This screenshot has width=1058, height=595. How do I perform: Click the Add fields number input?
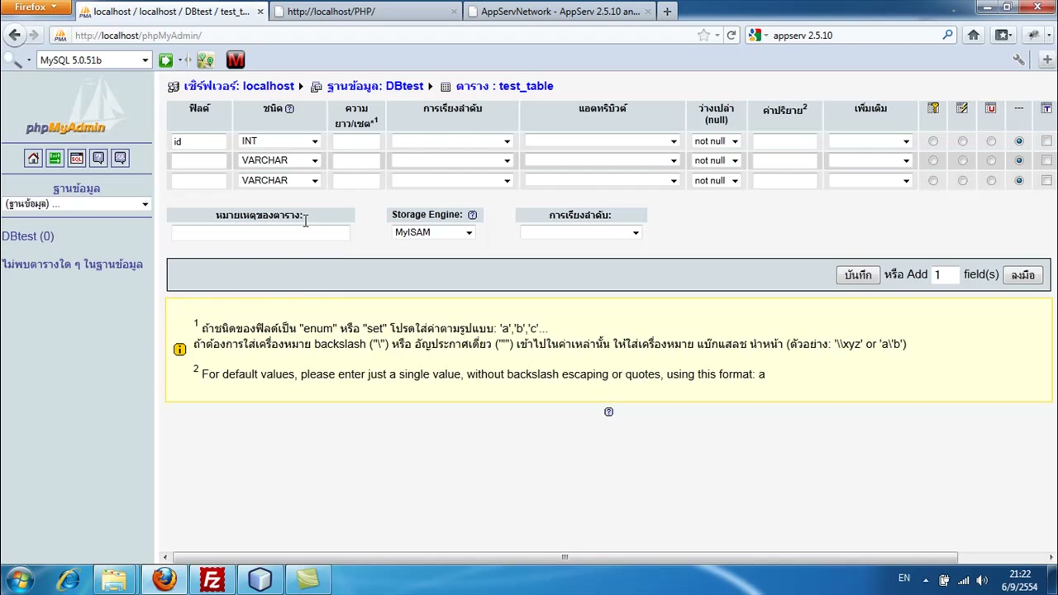(x=946, y=274)
